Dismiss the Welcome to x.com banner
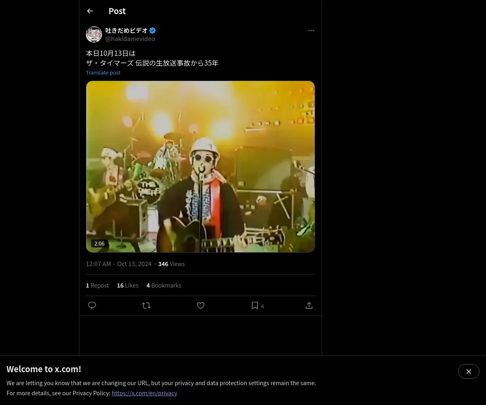The height and width of the screenshot is (405, 486). click(469, 371)
